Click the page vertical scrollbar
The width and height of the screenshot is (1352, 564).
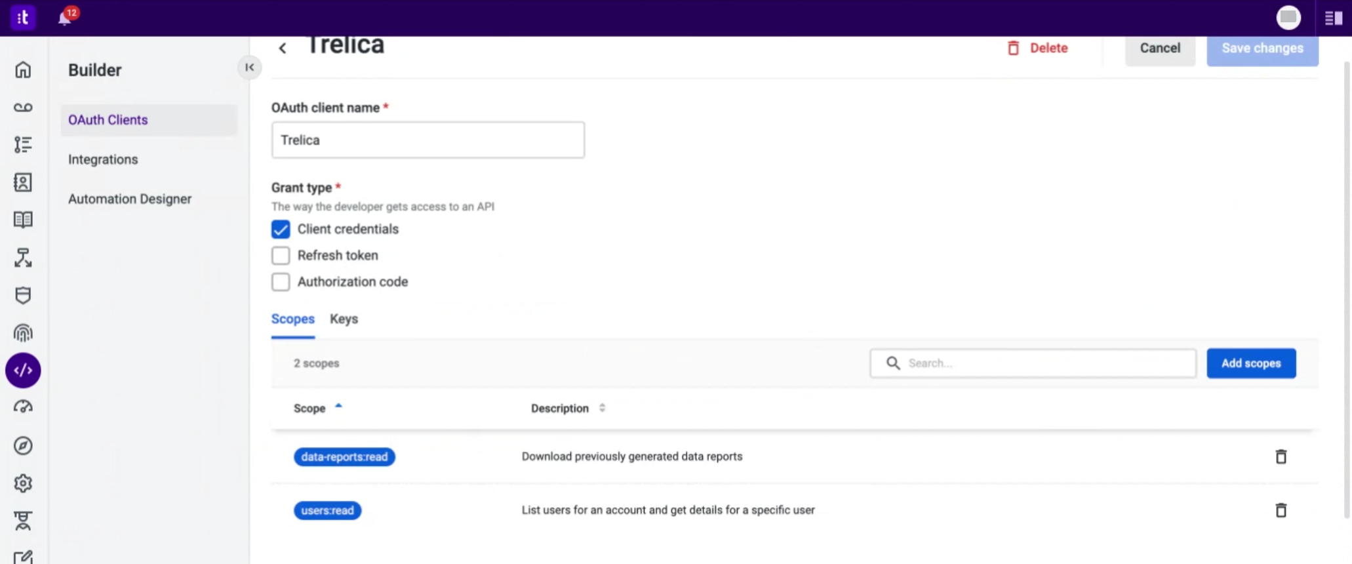(x=1347, y=289)
